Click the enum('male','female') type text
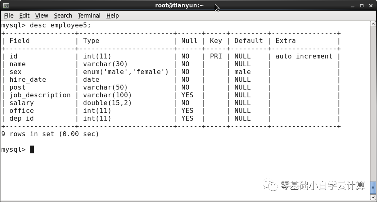377x202 pixels. tap(126, 72)
